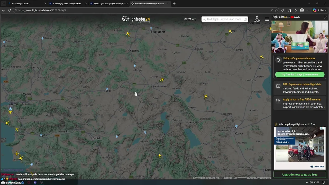
Task: Open the Uşak airport pin
Action: point(107,89)
